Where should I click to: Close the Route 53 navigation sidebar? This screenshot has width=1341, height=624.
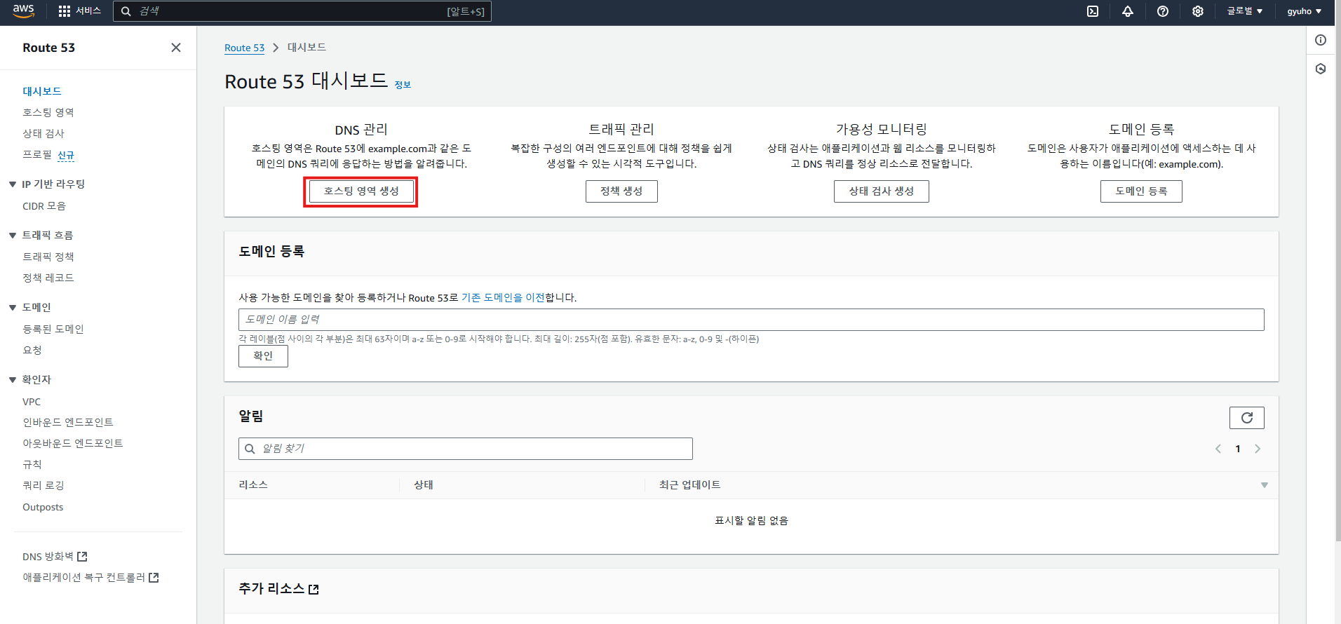click(176, 48)
